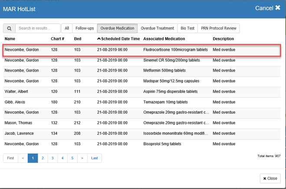Select the Overdue Medication tab
Screen dimensions: 286x189
(118, 29)
